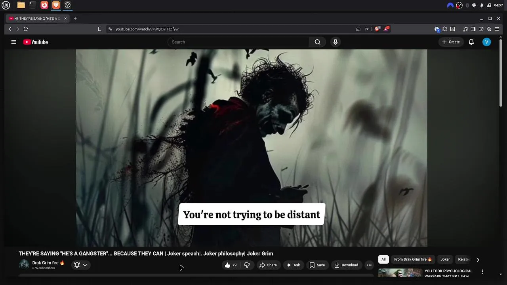Image resolution: width=507 pixels, height=285 pixels.
Task: Launch the terminal from the panel
Action: [32, 5]
